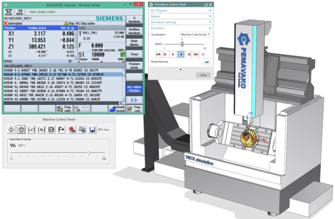Click the X1 position value 3.117

coord(40,33)
